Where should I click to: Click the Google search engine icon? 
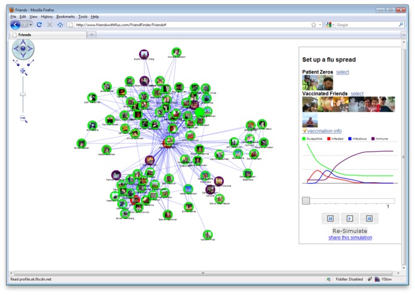[329, 24]
